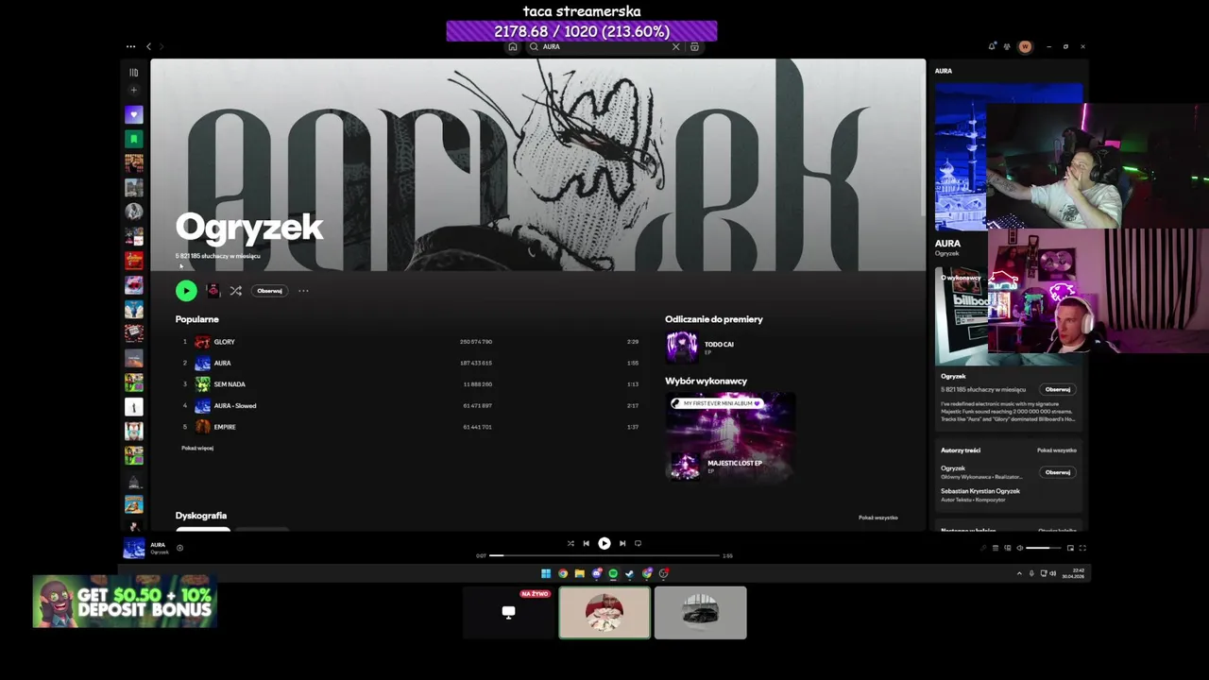Toggle shuffle next to the artist play button

235,291
